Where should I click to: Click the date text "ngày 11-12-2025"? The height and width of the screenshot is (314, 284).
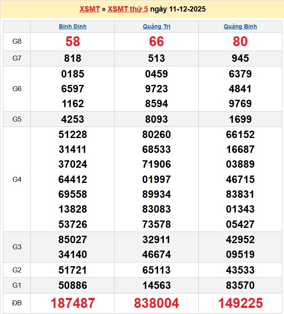coord(178,9)
